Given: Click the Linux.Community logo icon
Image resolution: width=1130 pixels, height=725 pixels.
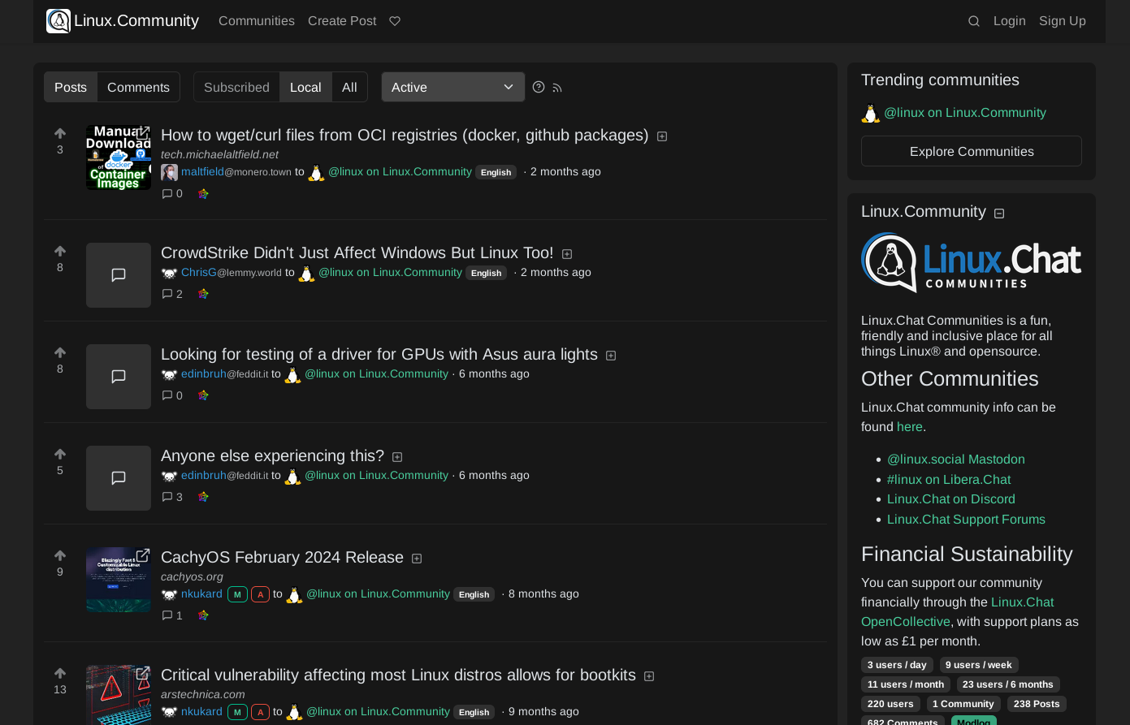Looking at the screenshot, I should [58, 21].
